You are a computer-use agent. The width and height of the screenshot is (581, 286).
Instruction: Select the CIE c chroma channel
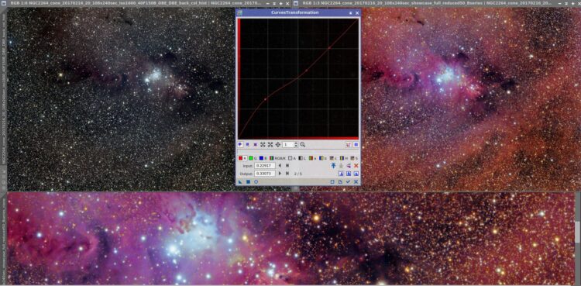[333, 158]
